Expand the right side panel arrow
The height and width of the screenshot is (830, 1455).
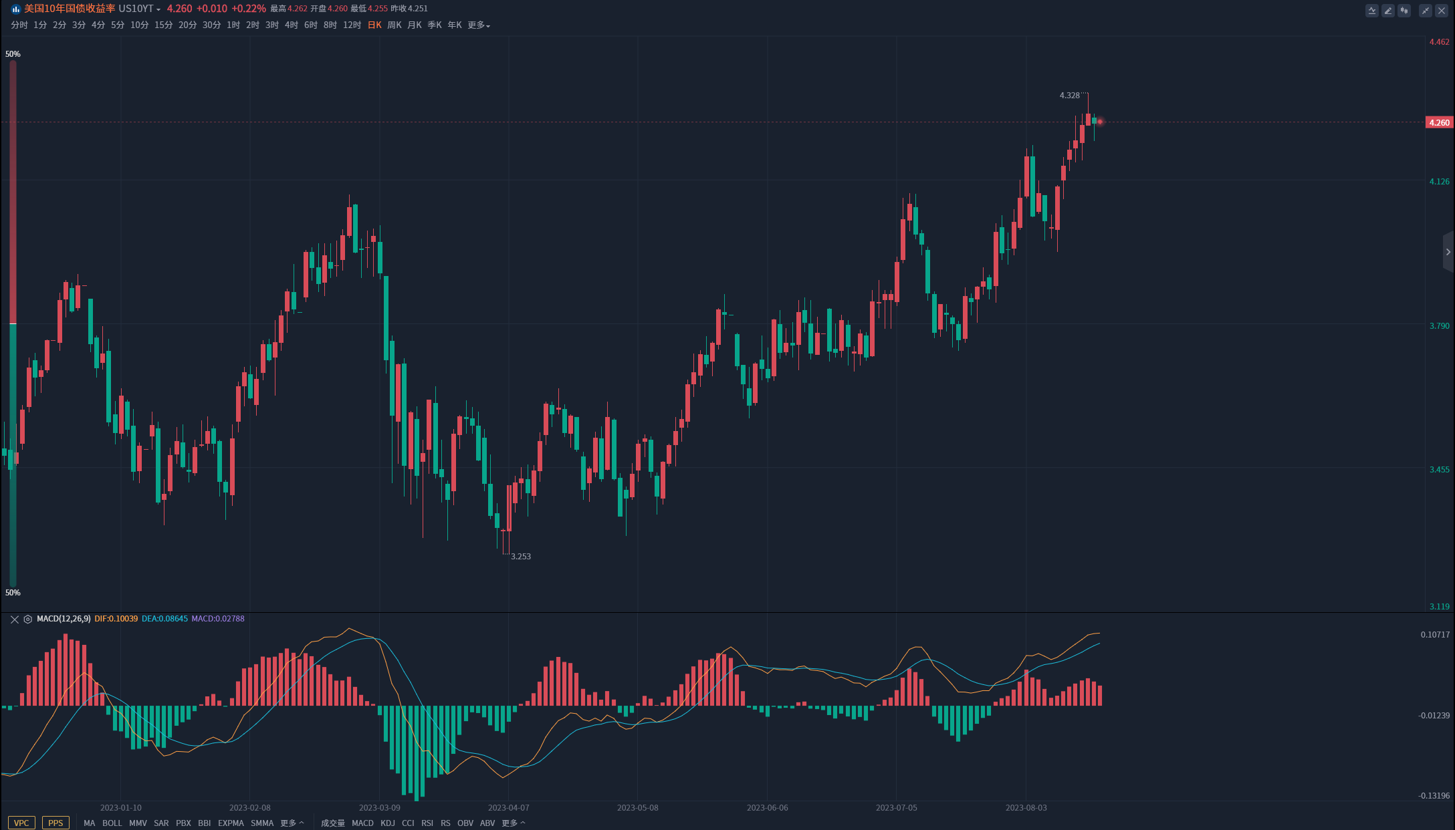(1448, 252)
